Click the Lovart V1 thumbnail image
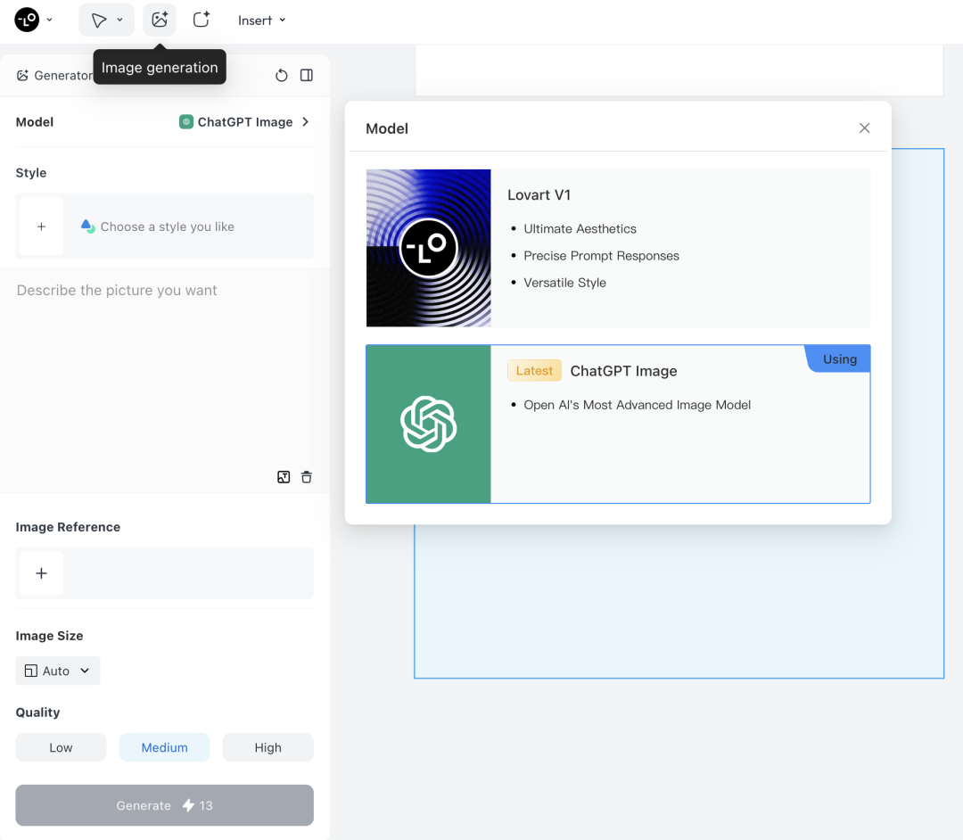Viewport: 963px width, 840px height. pyautogui.click(x=429, y=248)
